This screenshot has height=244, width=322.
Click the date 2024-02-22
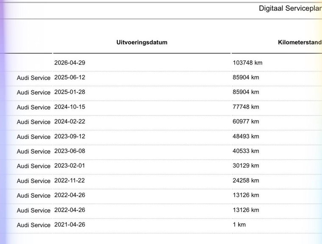[x=69, y=122]
